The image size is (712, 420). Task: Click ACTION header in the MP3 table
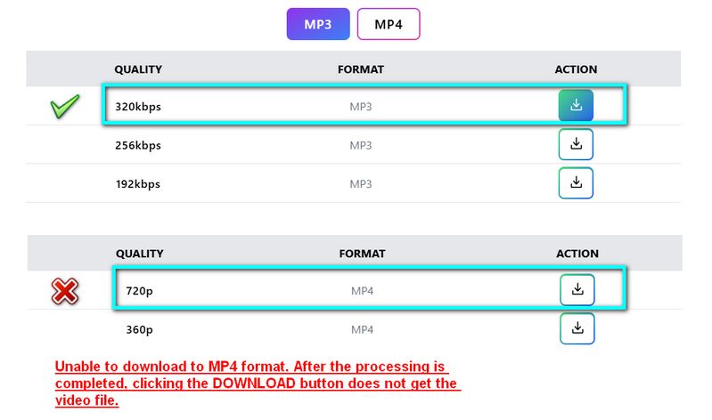point(576,69)
